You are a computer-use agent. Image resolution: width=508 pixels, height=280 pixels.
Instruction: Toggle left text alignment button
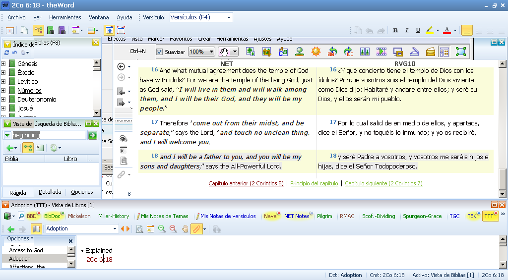coord(467,30)
